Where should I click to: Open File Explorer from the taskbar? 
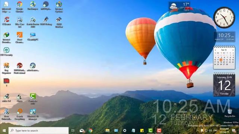108,131
